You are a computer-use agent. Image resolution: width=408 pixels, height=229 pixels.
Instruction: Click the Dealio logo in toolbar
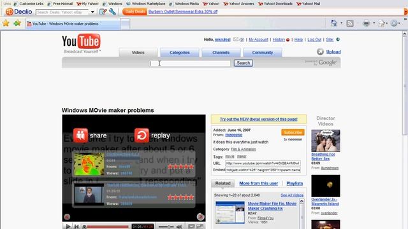[18, 11]
